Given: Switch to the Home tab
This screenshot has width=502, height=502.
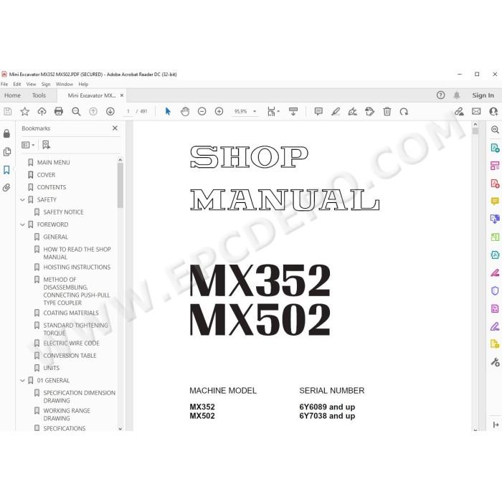Looking at the screenshot, I should click(x=12, y=95).
